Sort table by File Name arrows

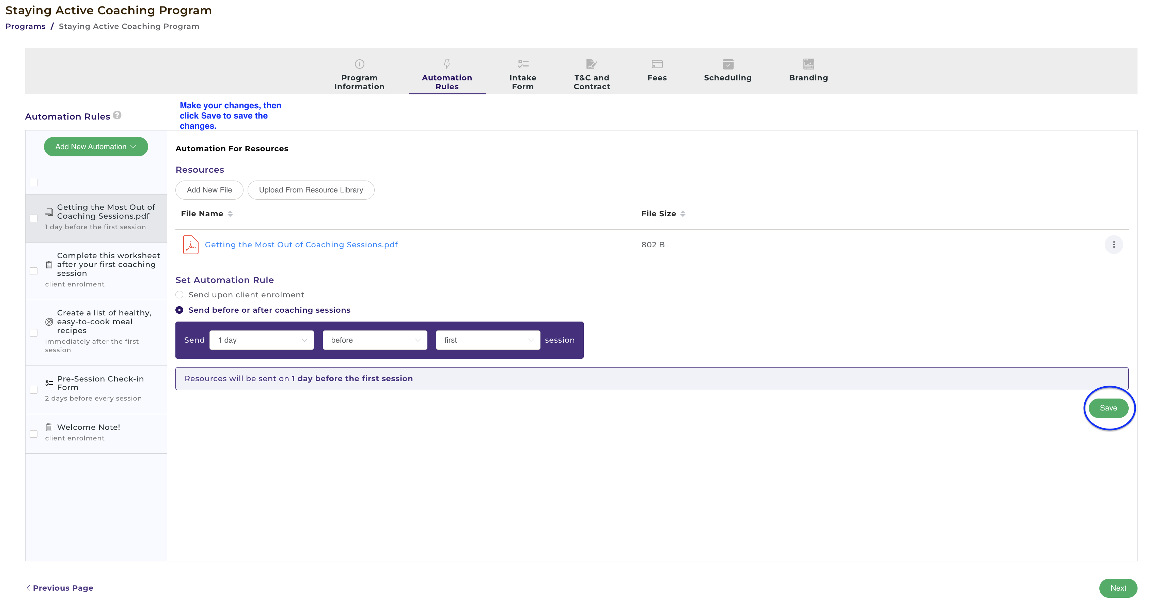(x=230, y=214)
